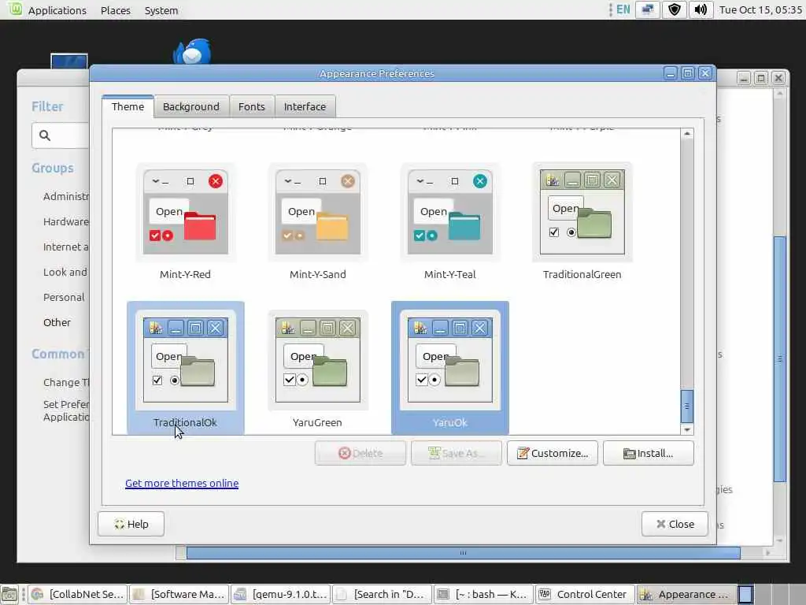806x605 pixels.
Task: Click the workspace switcher box
Action: click(745, 594)
